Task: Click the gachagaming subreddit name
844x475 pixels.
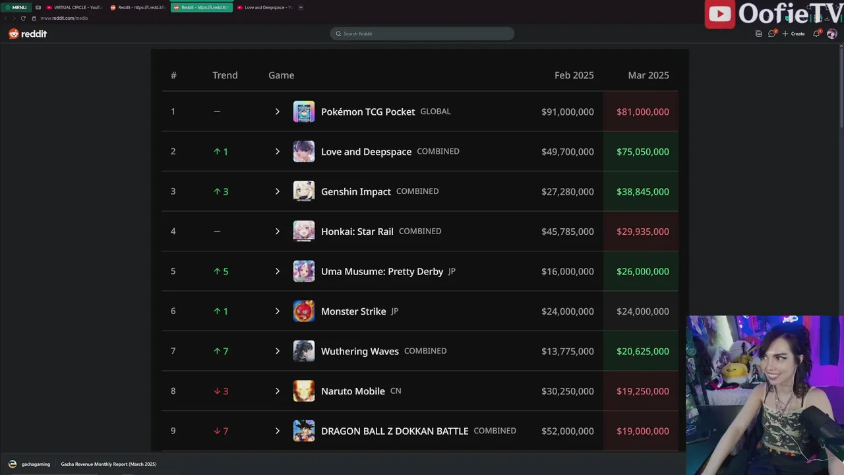Action: point(36,464)
